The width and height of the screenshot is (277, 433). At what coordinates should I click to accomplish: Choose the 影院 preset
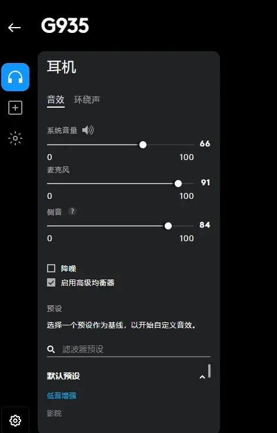54,414
